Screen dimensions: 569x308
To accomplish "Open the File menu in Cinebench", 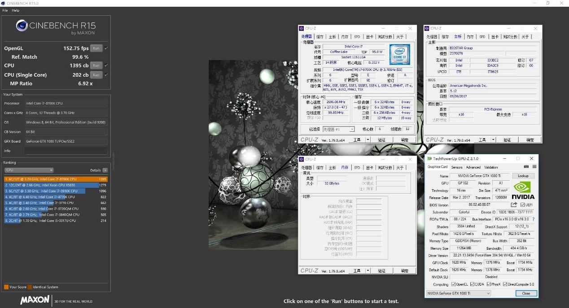I will (x=4, y=10).
